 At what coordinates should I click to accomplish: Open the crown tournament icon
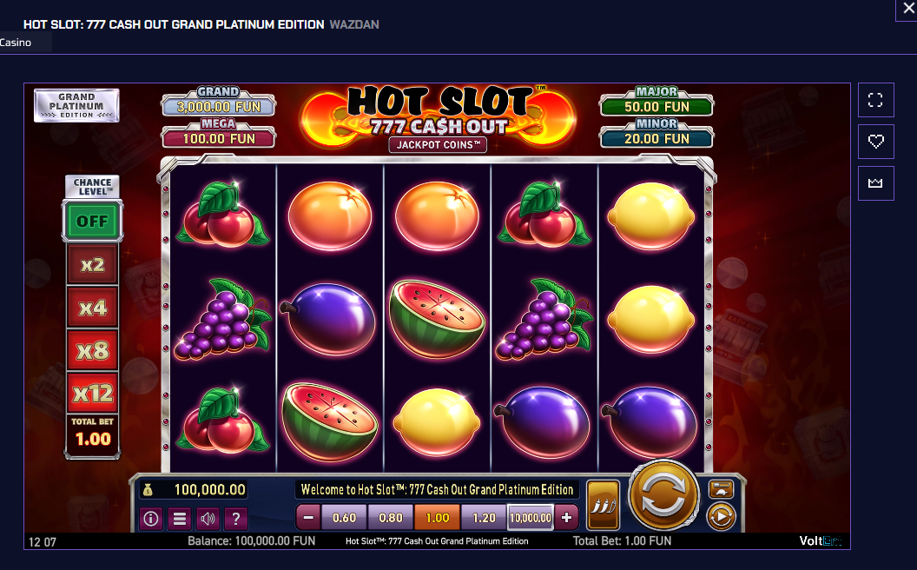tap(875, 183)
